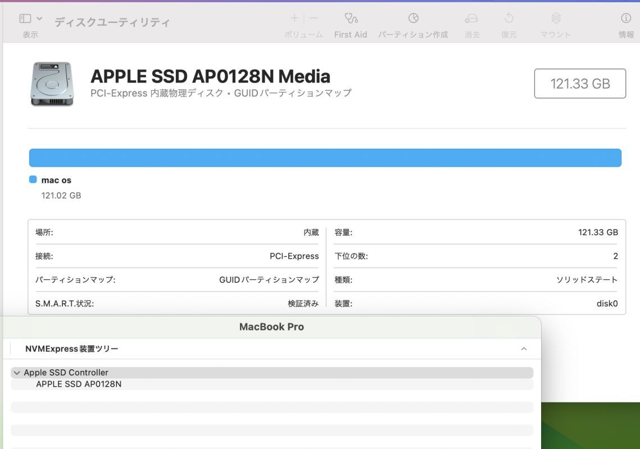Click the erase (消去) toolbar icon

point(471,19)
